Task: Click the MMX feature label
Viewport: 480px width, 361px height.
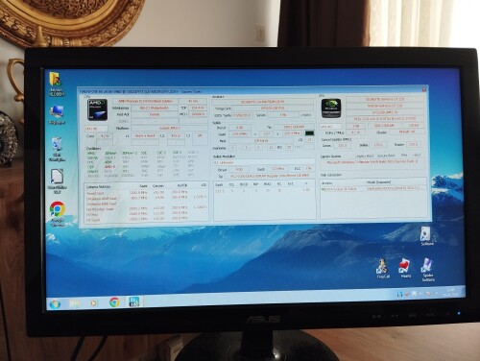Action: click(x=91, y=154)
